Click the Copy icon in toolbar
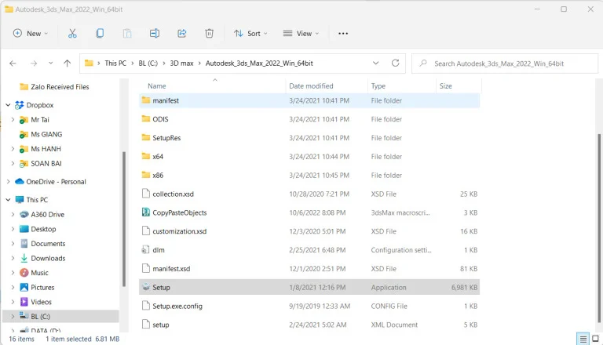The height and width of the screenshot is (345, 603). click(x=100, y=34)
